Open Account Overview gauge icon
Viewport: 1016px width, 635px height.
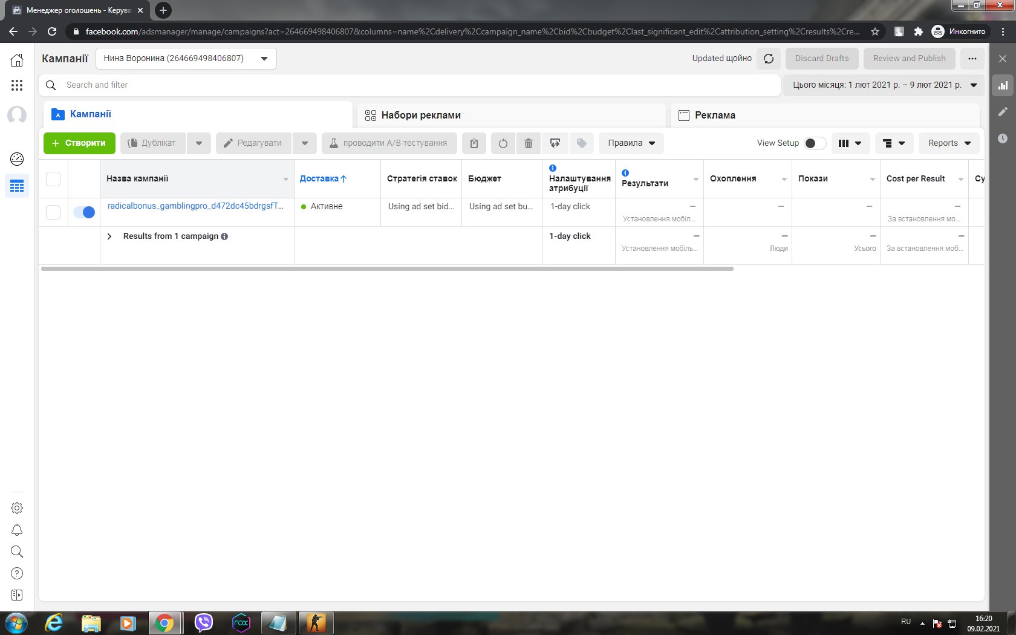coord(17,159)
